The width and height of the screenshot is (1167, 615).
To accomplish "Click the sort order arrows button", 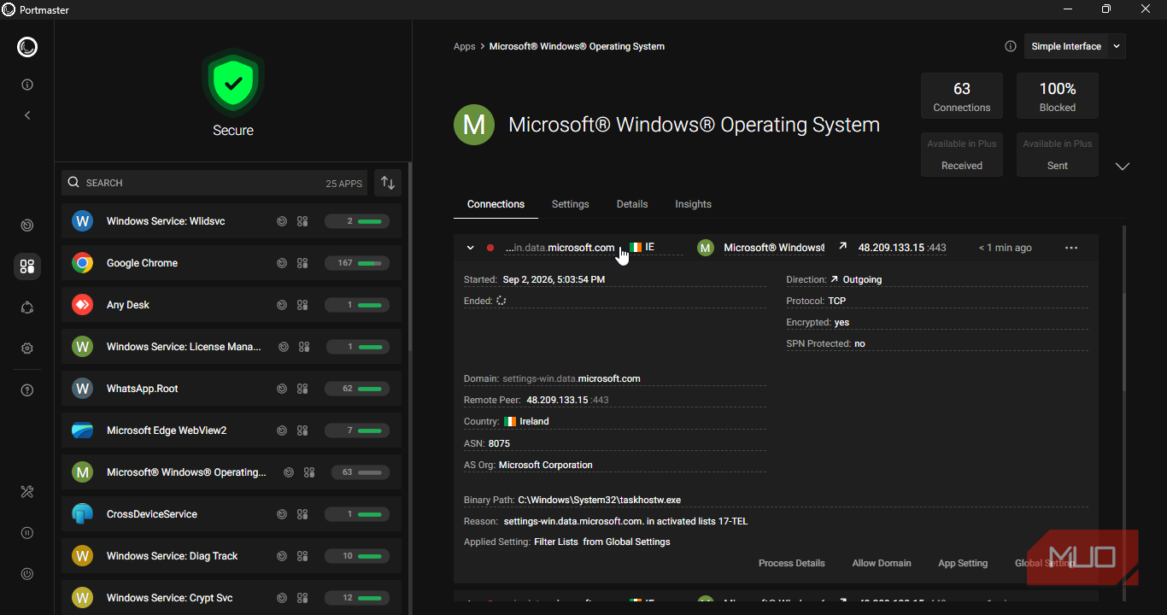I will (x=388, y=183).
